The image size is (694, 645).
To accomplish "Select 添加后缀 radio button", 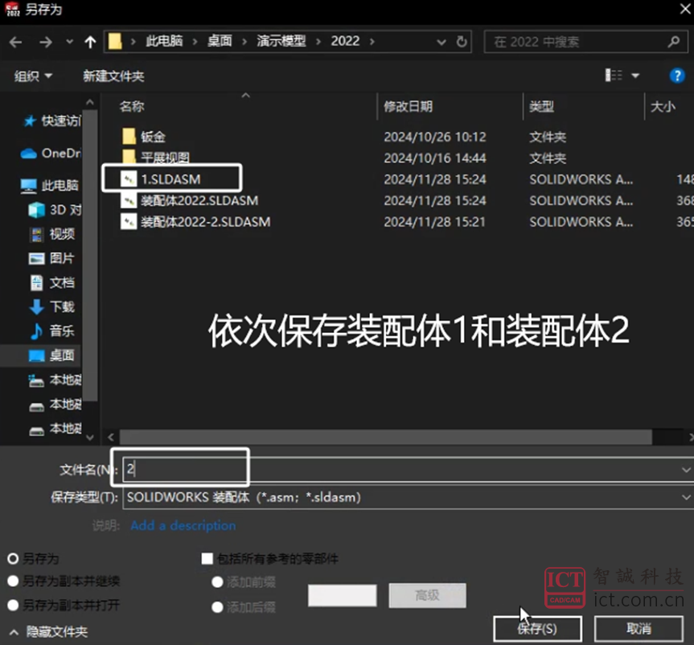I will tap(217, 607).
